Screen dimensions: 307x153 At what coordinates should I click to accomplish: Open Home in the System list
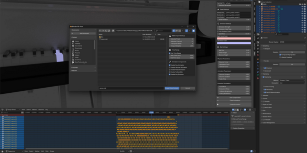pos(77,41)
